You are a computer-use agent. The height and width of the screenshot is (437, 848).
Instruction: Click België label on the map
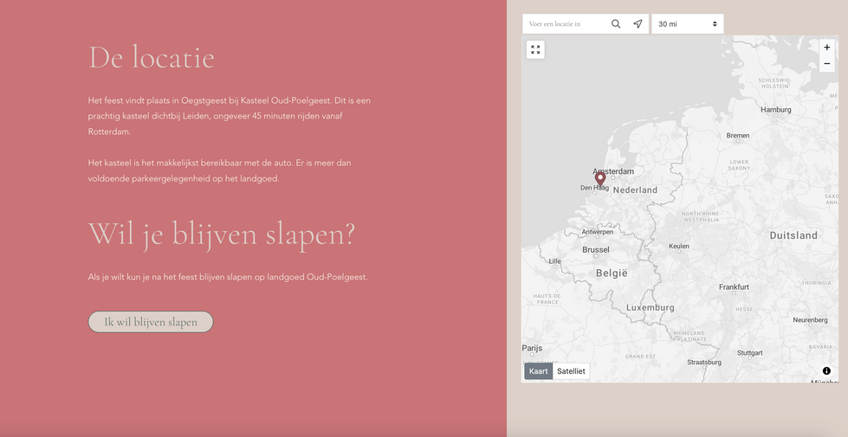pyautogui.click(x=612, y=273)
